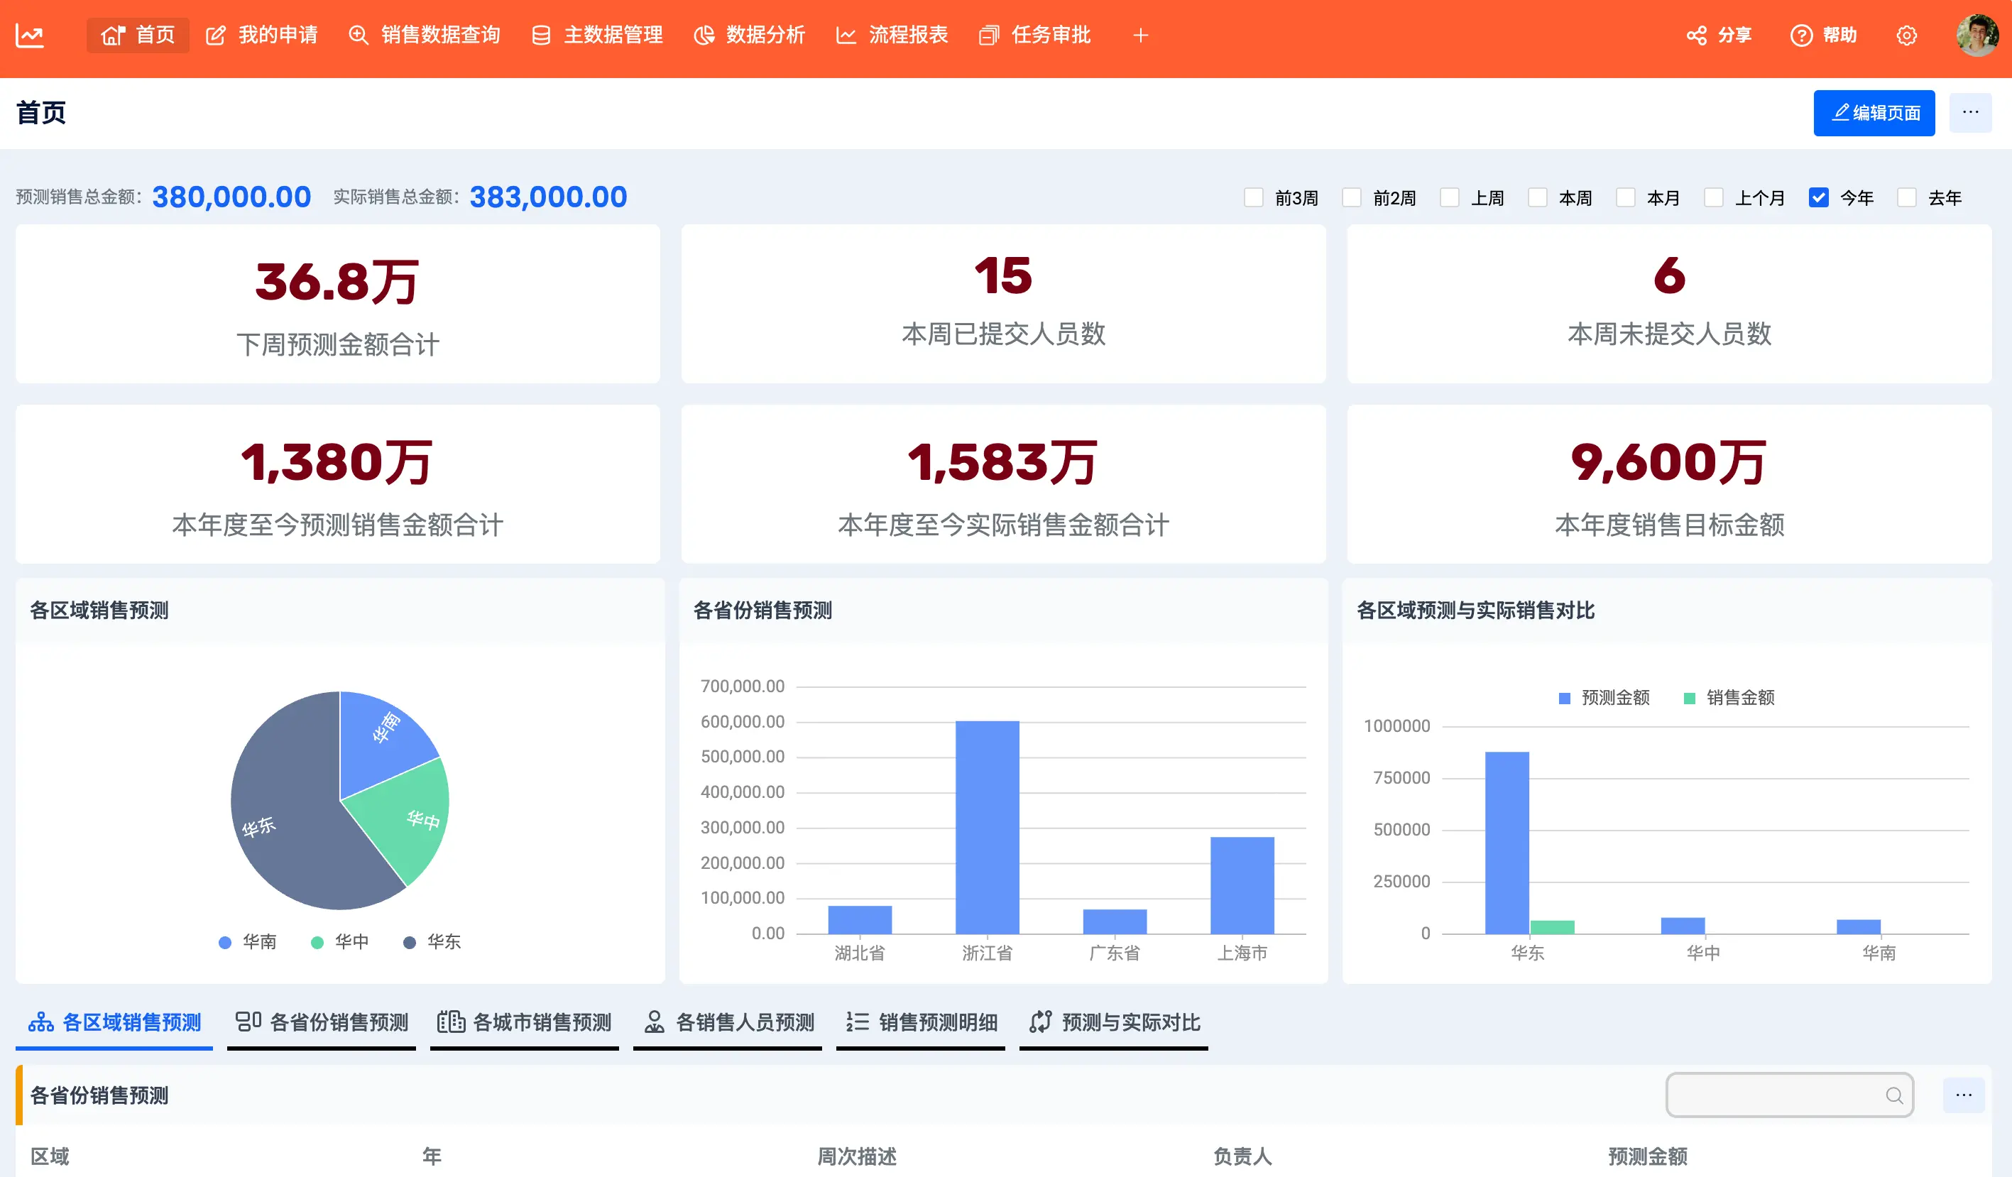This screenshot has height=1177, width=2012.
Task: Open 主数据管理 navigation menu
Action: (597, 36)
